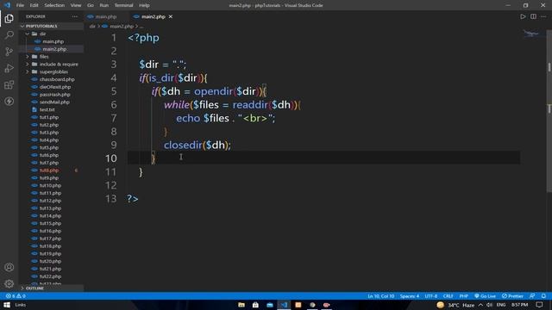Open the Accounts menu icon
The height and width of the screenshot is (310, 552).
9,267
